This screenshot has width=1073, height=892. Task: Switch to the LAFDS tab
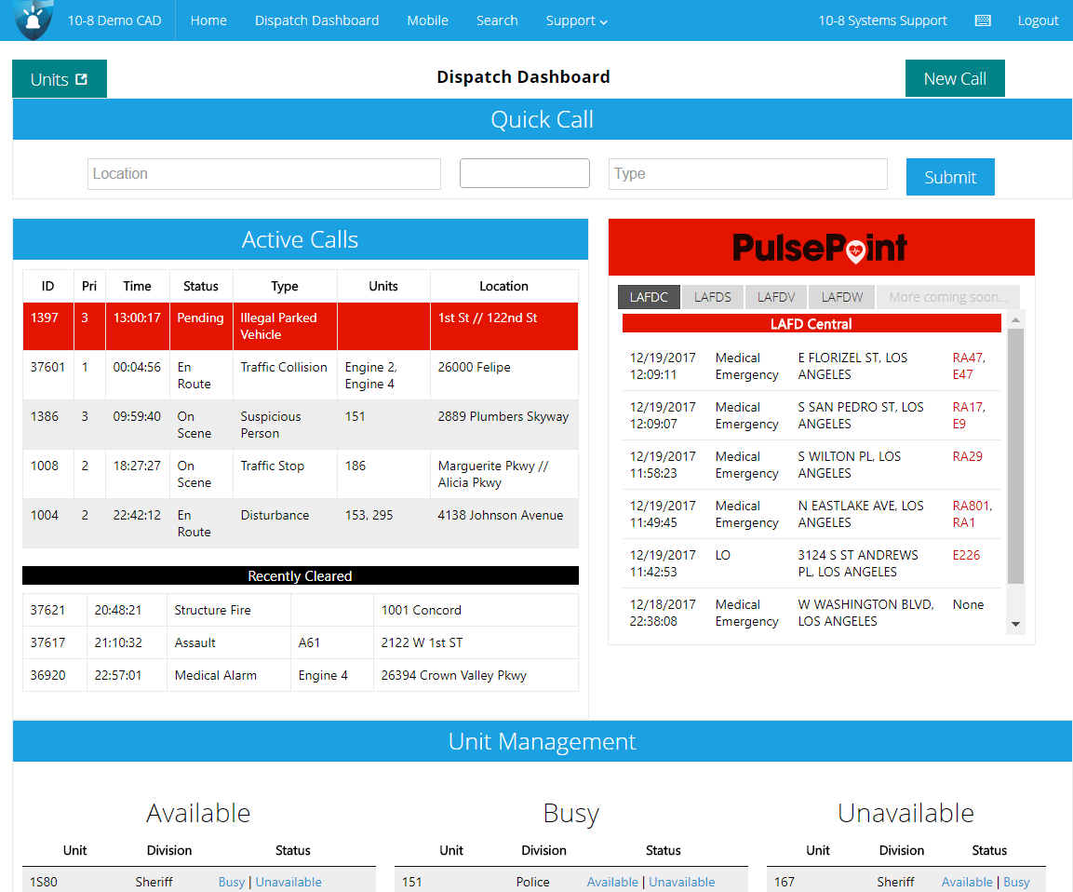pyautogui.click(x=712, y=297)
